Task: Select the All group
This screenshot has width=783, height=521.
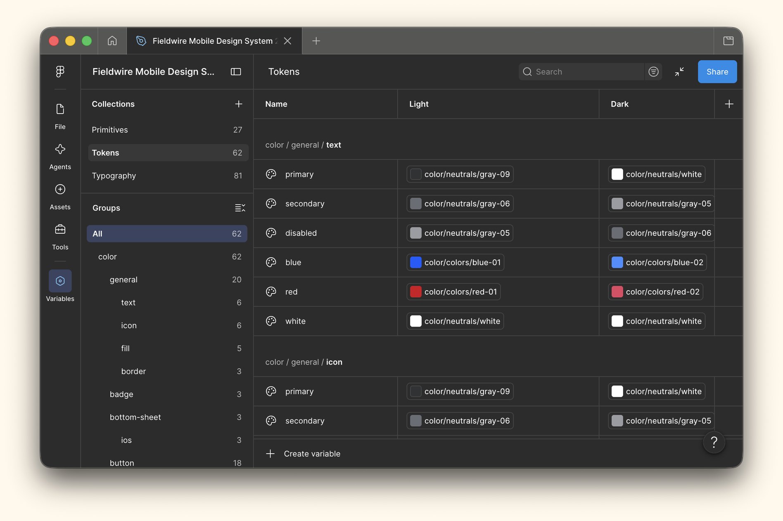Action: (167, 234)
